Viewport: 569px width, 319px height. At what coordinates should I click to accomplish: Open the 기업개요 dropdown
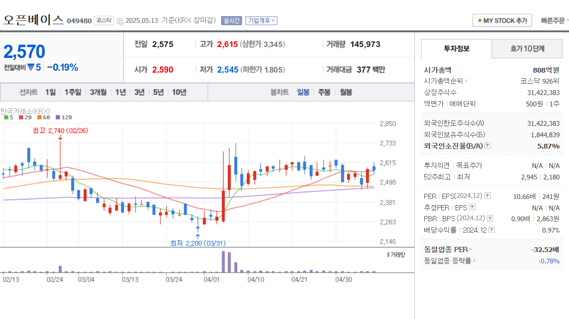[x=261, y=21]
